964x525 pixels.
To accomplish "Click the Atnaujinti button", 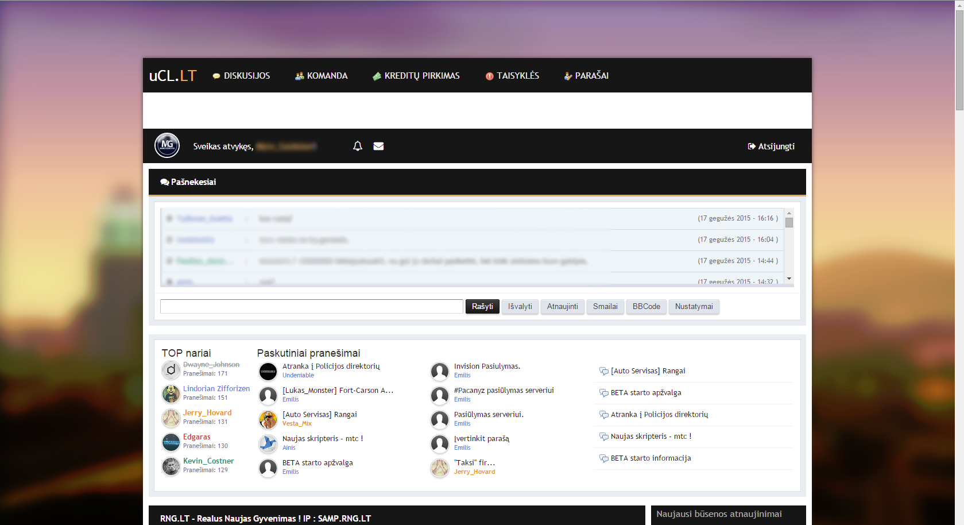I will [563, 307].
